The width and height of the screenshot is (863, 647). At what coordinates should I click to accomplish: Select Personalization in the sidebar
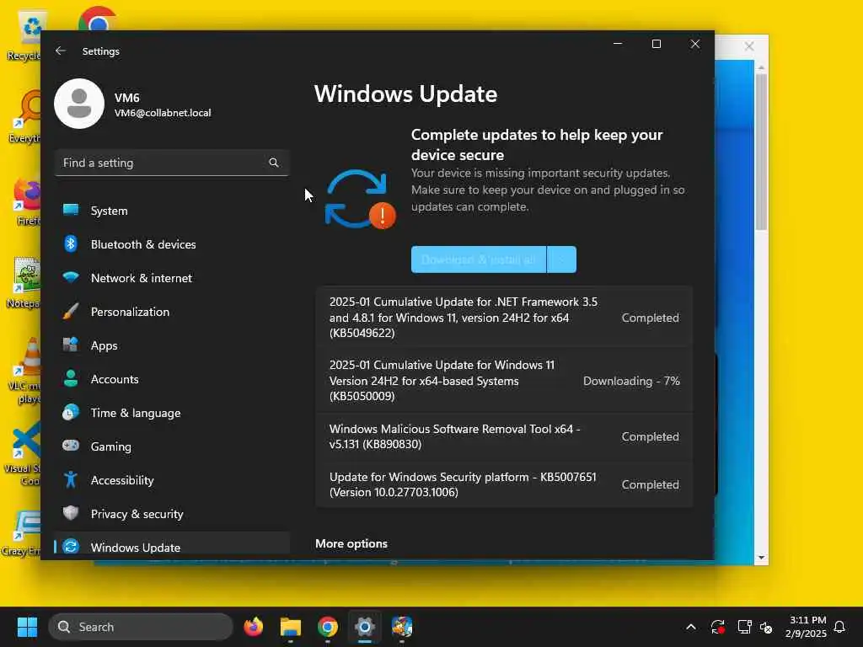click(x=172, y=312)
